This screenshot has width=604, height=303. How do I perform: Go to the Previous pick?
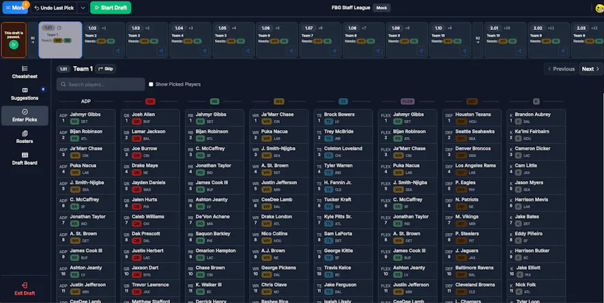[x=561, y=69]
